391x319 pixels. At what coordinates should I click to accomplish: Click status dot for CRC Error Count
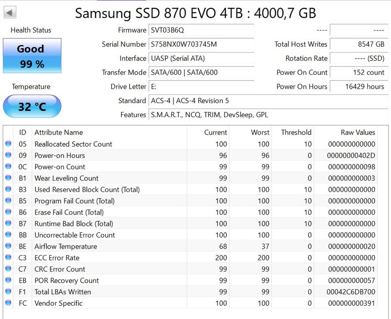click(8, 269)
